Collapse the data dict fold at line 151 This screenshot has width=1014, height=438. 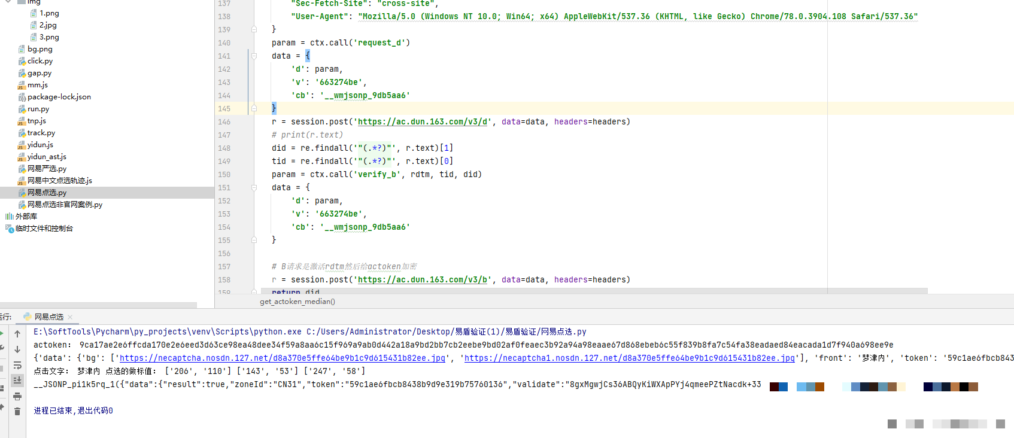(x=254, y=188)
